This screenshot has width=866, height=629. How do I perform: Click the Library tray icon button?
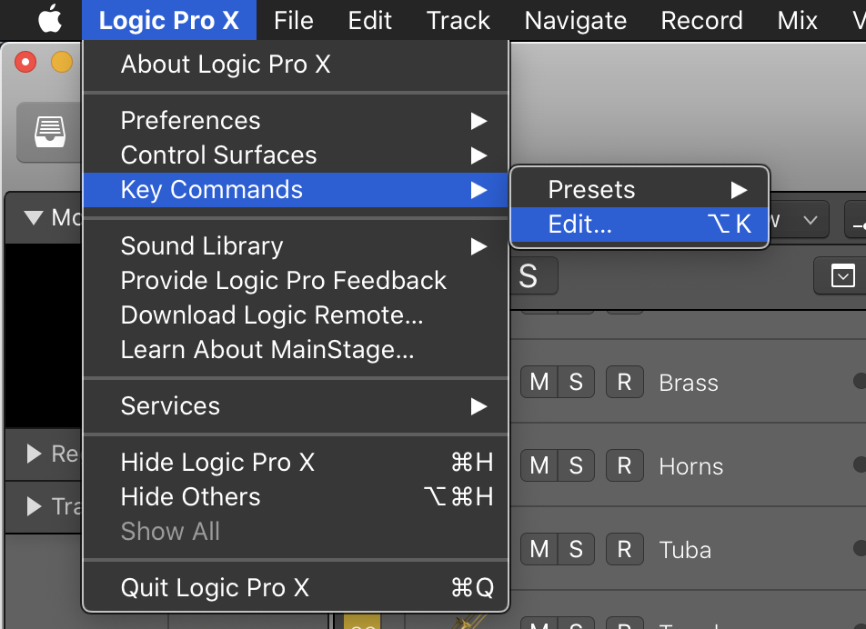(50, 133)
